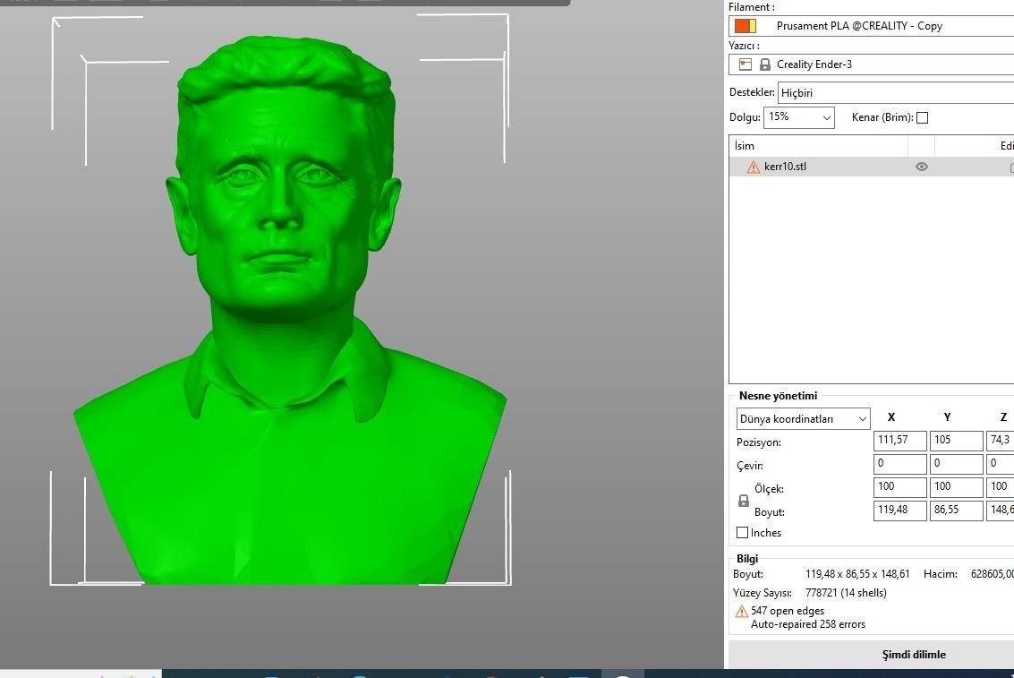Click the printer preset icon beside Creality Ender-3
The image size is (1014, 678).
tap(746, 64)
